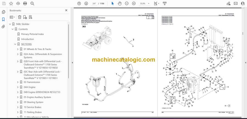Jump to 05 Engine Auxiliary System section
Screen dimensions: 247x119
point(37,97)
